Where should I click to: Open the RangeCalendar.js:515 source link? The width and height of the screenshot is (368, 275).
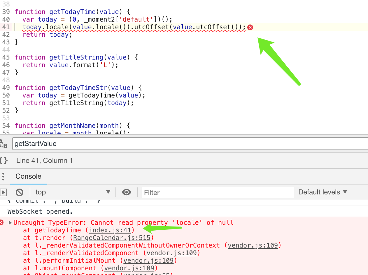(112, 238)
